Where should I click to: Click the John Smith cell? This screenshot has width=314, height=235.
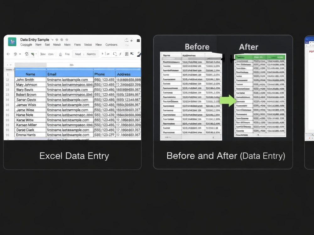point(30,80)
